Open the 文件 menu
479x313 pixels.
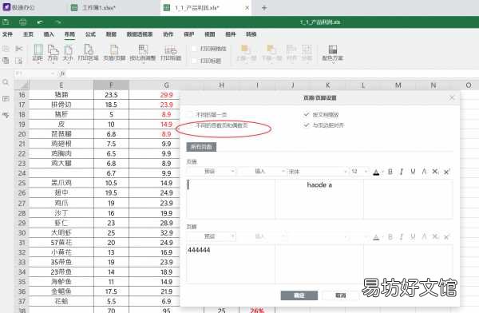[8, 34]
